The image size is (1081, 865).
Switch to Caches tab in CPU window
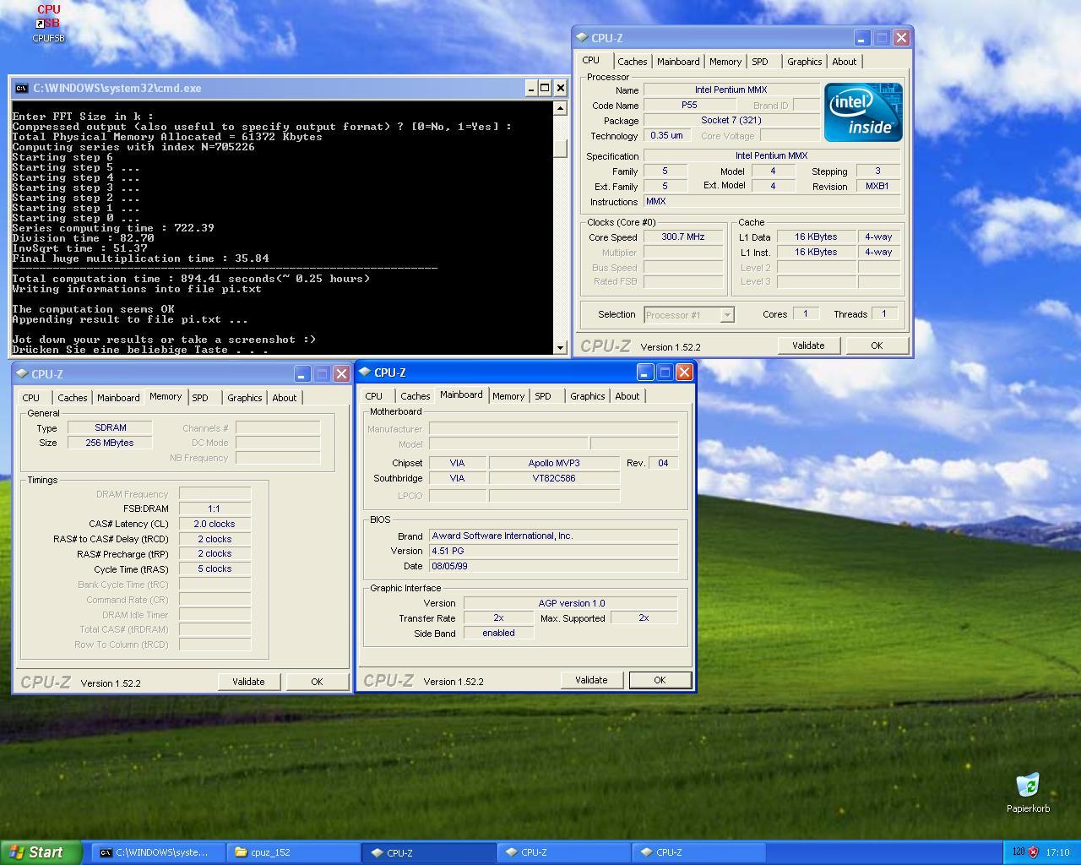pyautogui.click(x=632, y=62)
